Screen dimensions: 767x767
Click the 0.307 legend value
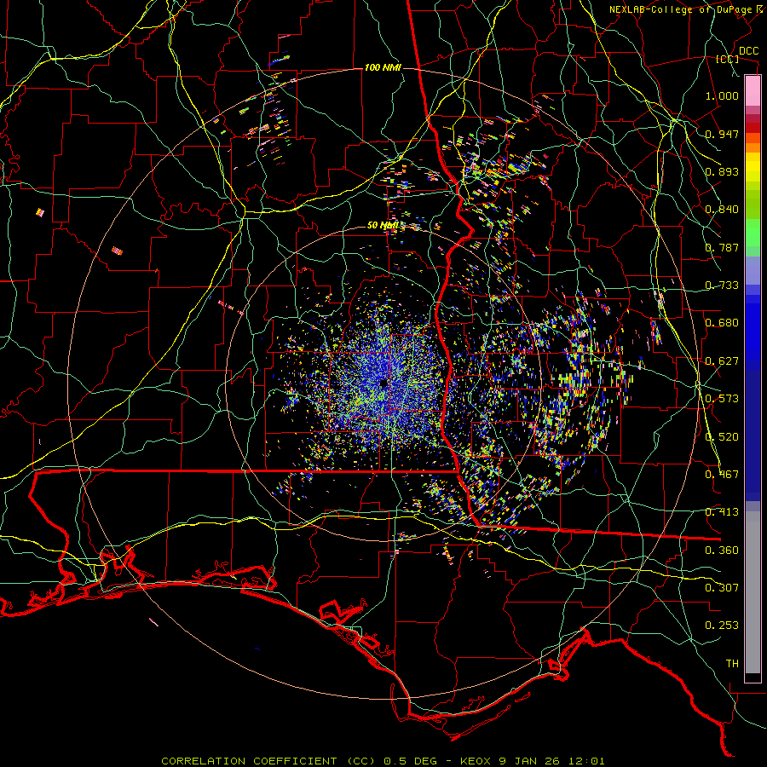[x=722, y=588]
